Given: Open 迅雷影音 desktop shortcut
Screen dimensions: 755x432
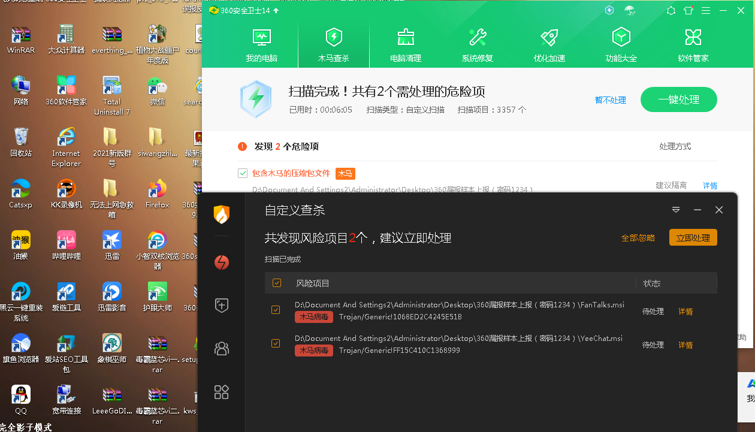Looking at the screenshot, I should (x=112, y=297).
